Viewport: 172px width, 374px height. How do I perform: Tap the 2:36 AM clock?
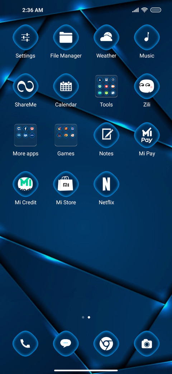click(x=33, y=10)
